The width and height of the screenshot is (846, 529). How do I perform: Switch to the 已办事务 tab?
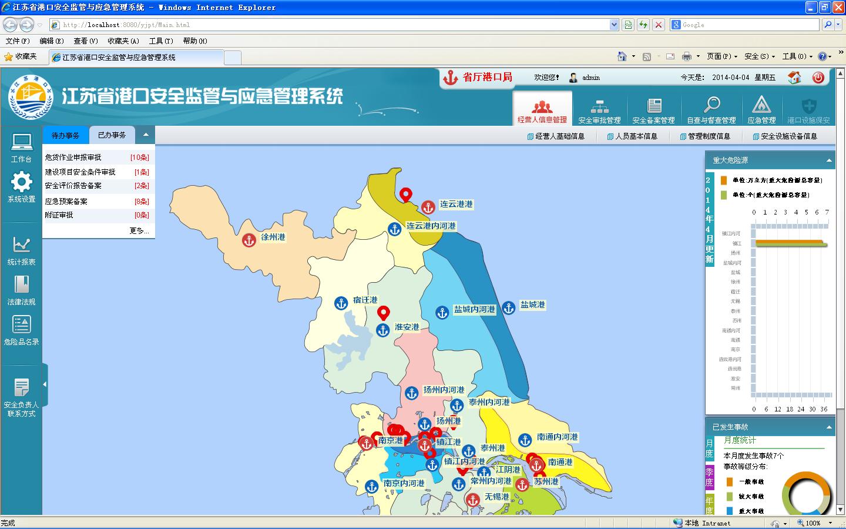pos(112,135)
